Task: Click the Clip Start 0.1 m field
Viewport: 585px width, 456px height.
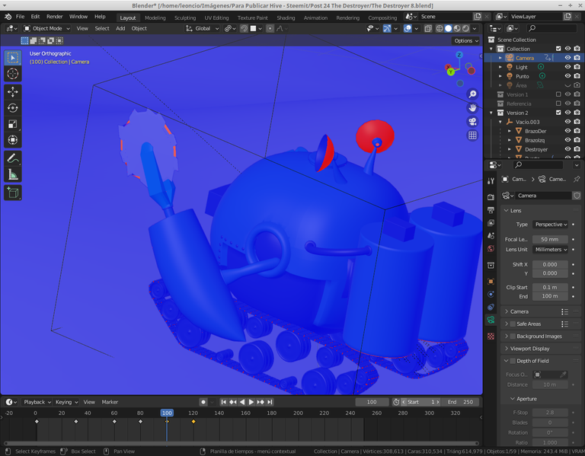Action: click(550, 288)
